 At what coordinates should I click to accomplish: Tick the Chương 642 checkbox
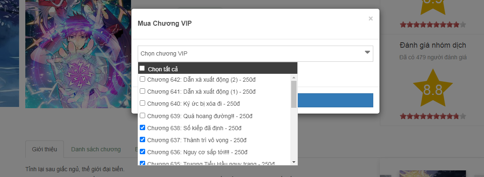pos(142,79)
